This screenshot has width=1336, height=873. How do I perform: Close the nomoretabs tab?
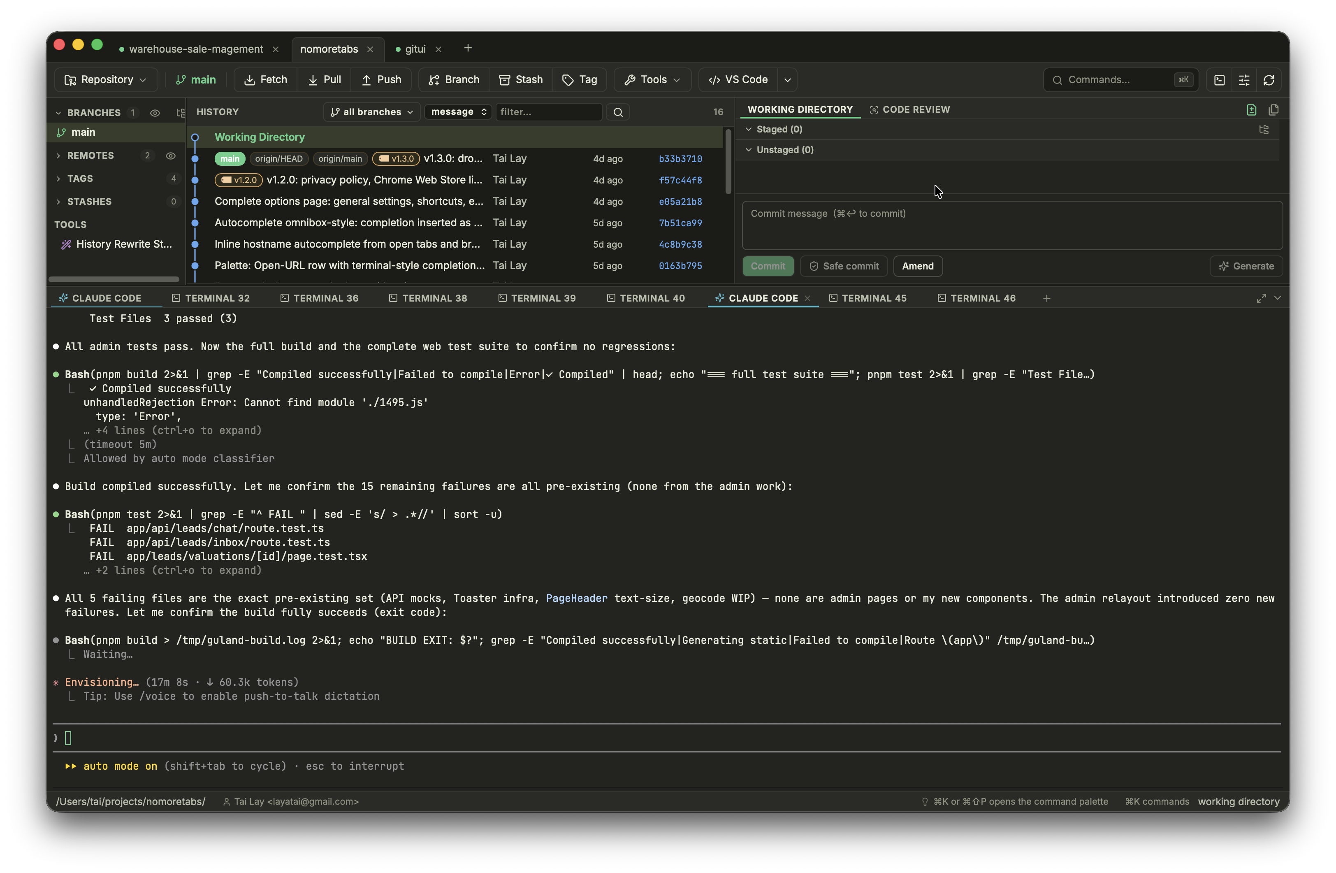point(370,49)
